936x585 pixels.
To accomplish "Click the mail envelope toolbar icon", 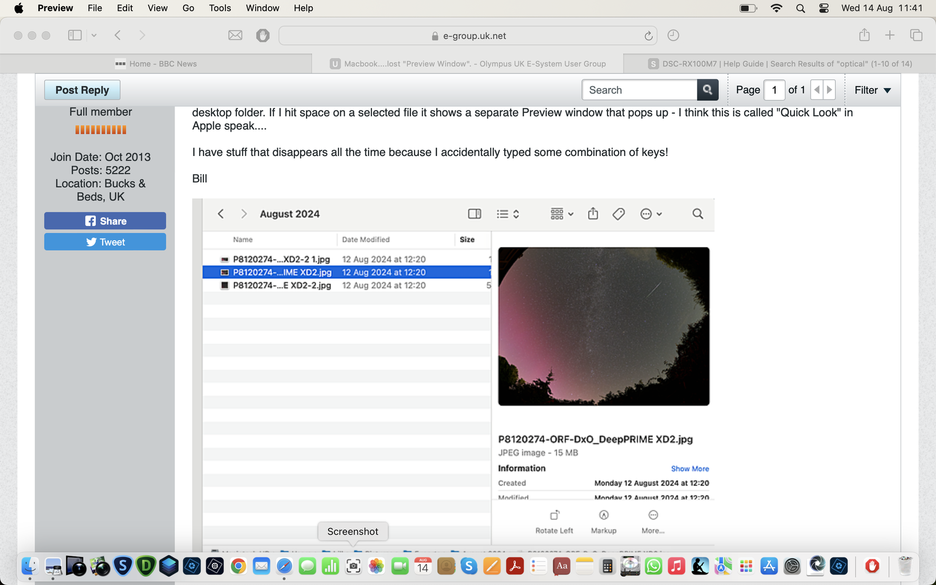I will [235, 35].
